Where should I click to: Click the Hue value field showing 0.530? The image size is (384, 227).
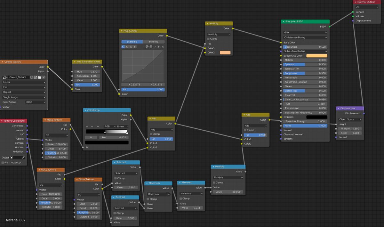pyautogui.click(x=87, y=72)
